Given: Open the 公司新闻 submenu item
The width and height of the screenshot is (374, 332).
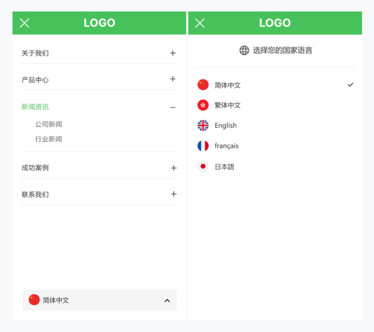Looking at the screenshot, I should pyautogui.click(x=48, y=124).
